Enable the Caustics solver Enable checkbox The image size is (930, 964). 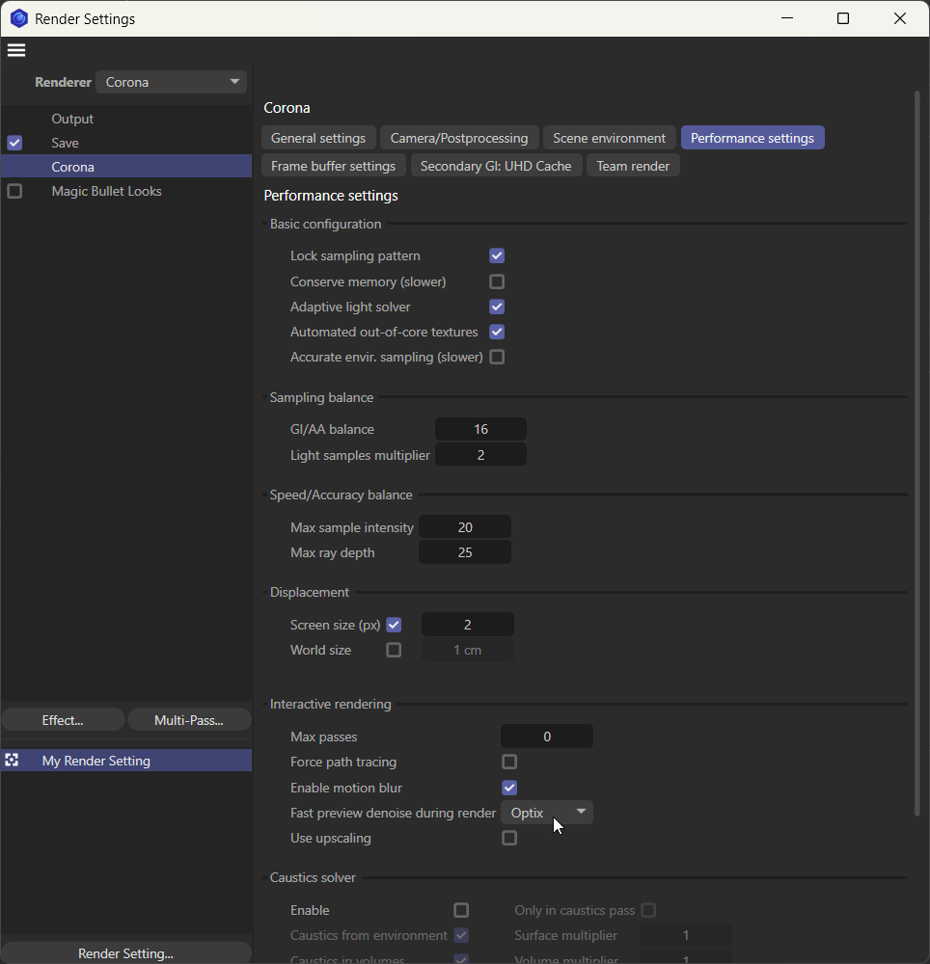tap(461, 910)
